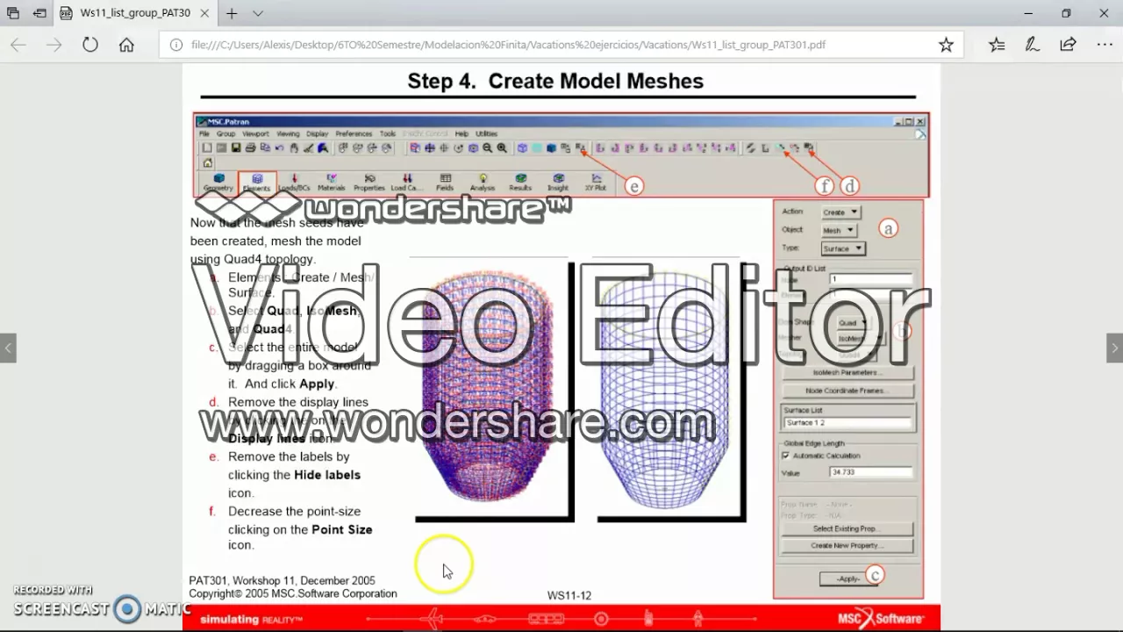Share this page from the Edge toolbar

(1068, 45)
